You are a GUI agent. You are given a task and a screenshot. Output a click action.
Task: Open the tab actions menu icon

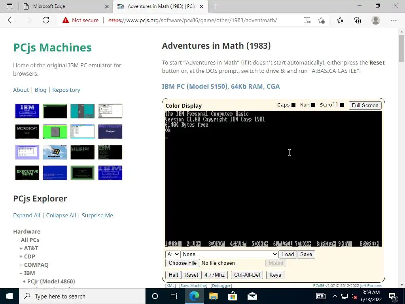pyautogui.click(x=9, y=6)
